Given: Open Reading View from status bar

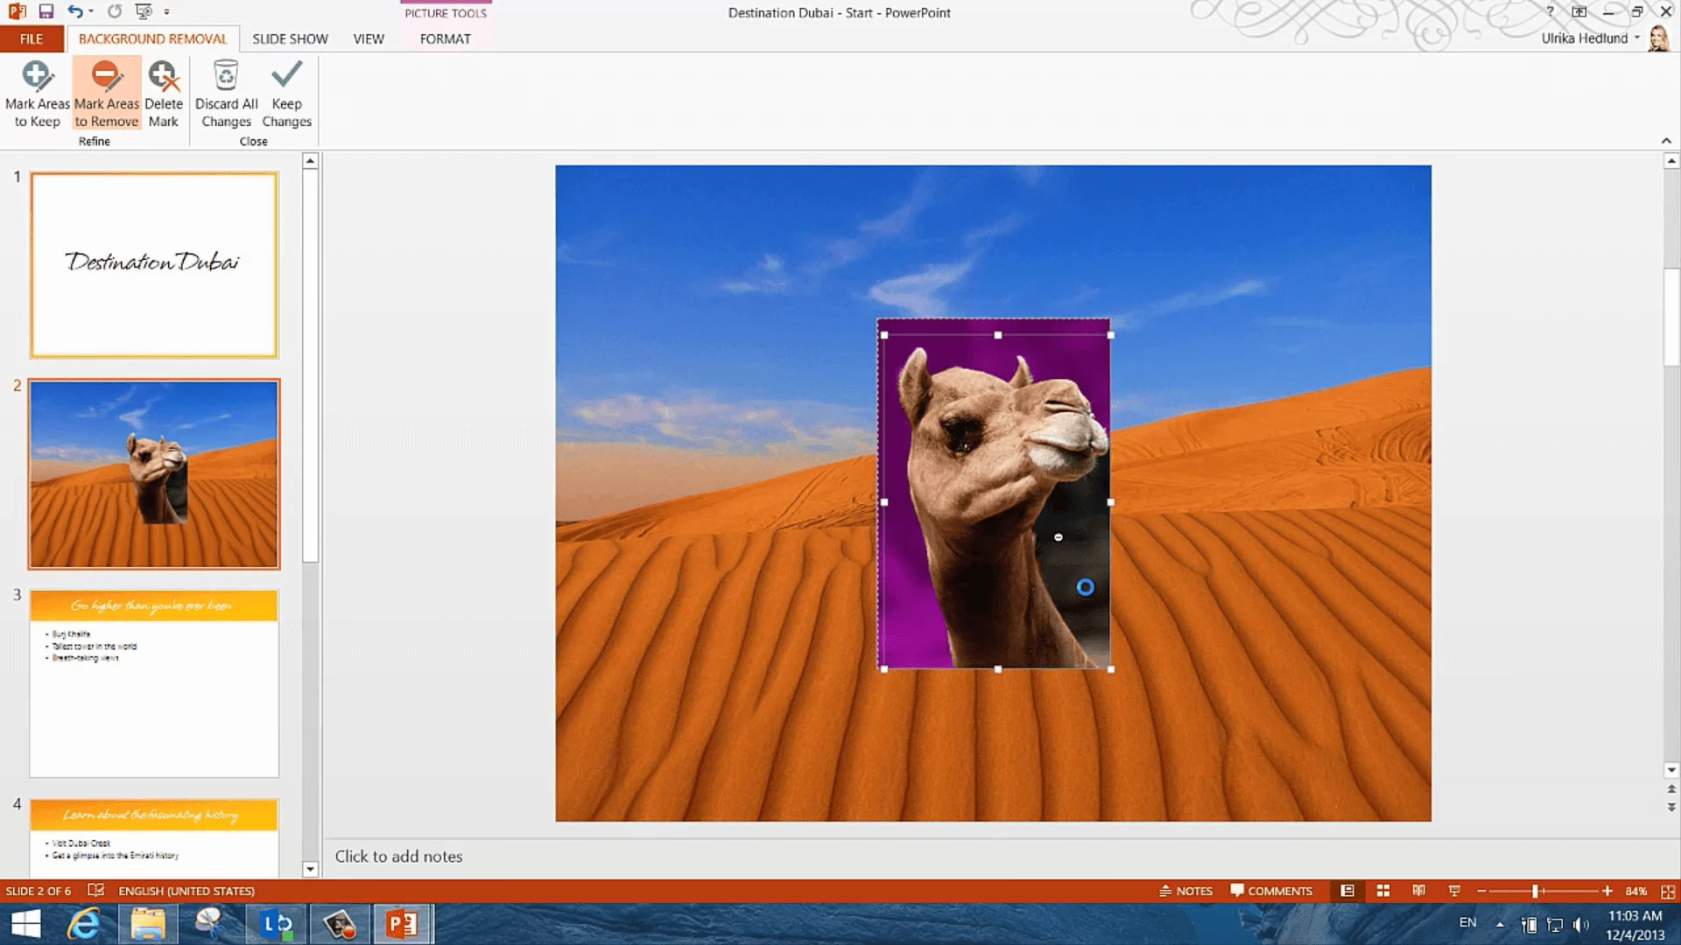Looking at the screenshot, I should click(1418, 891).
